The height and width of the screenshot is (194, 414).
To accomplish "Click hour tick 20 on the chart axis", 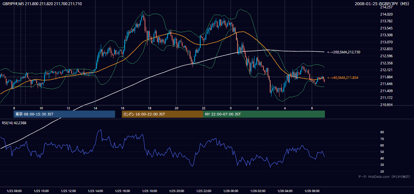I will 177,108.
